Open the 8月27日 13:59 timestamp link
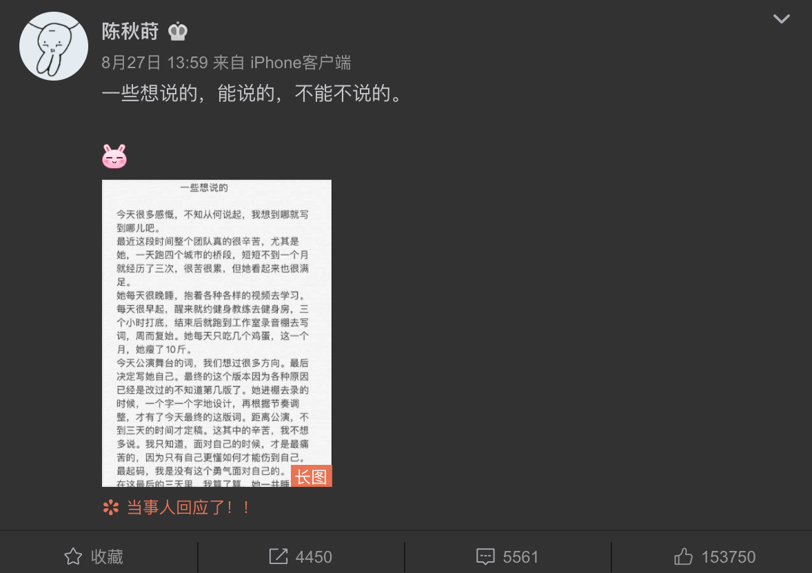812x573 pixels. (154, 63)
